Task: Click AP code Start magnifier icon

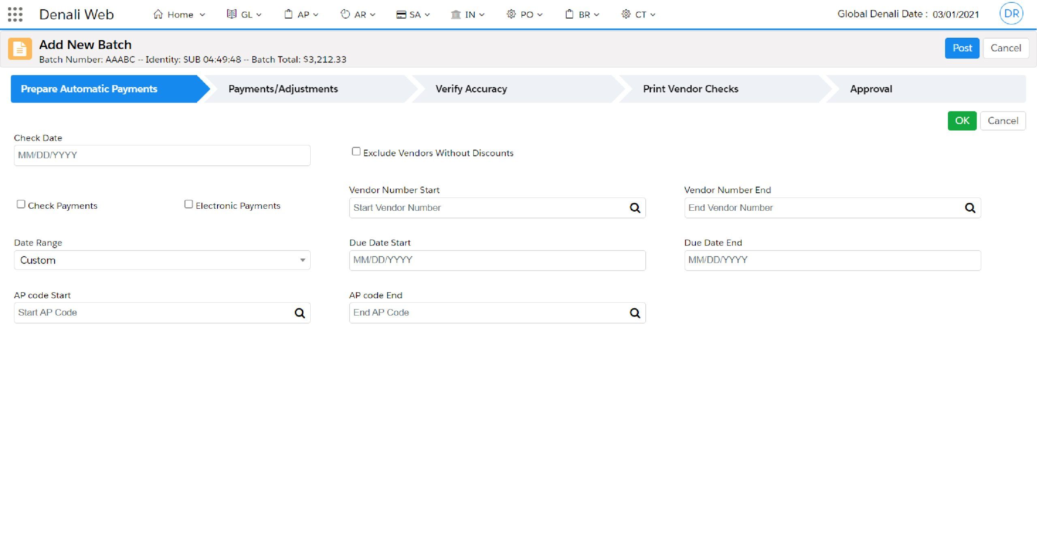Action: click(299, 313)
